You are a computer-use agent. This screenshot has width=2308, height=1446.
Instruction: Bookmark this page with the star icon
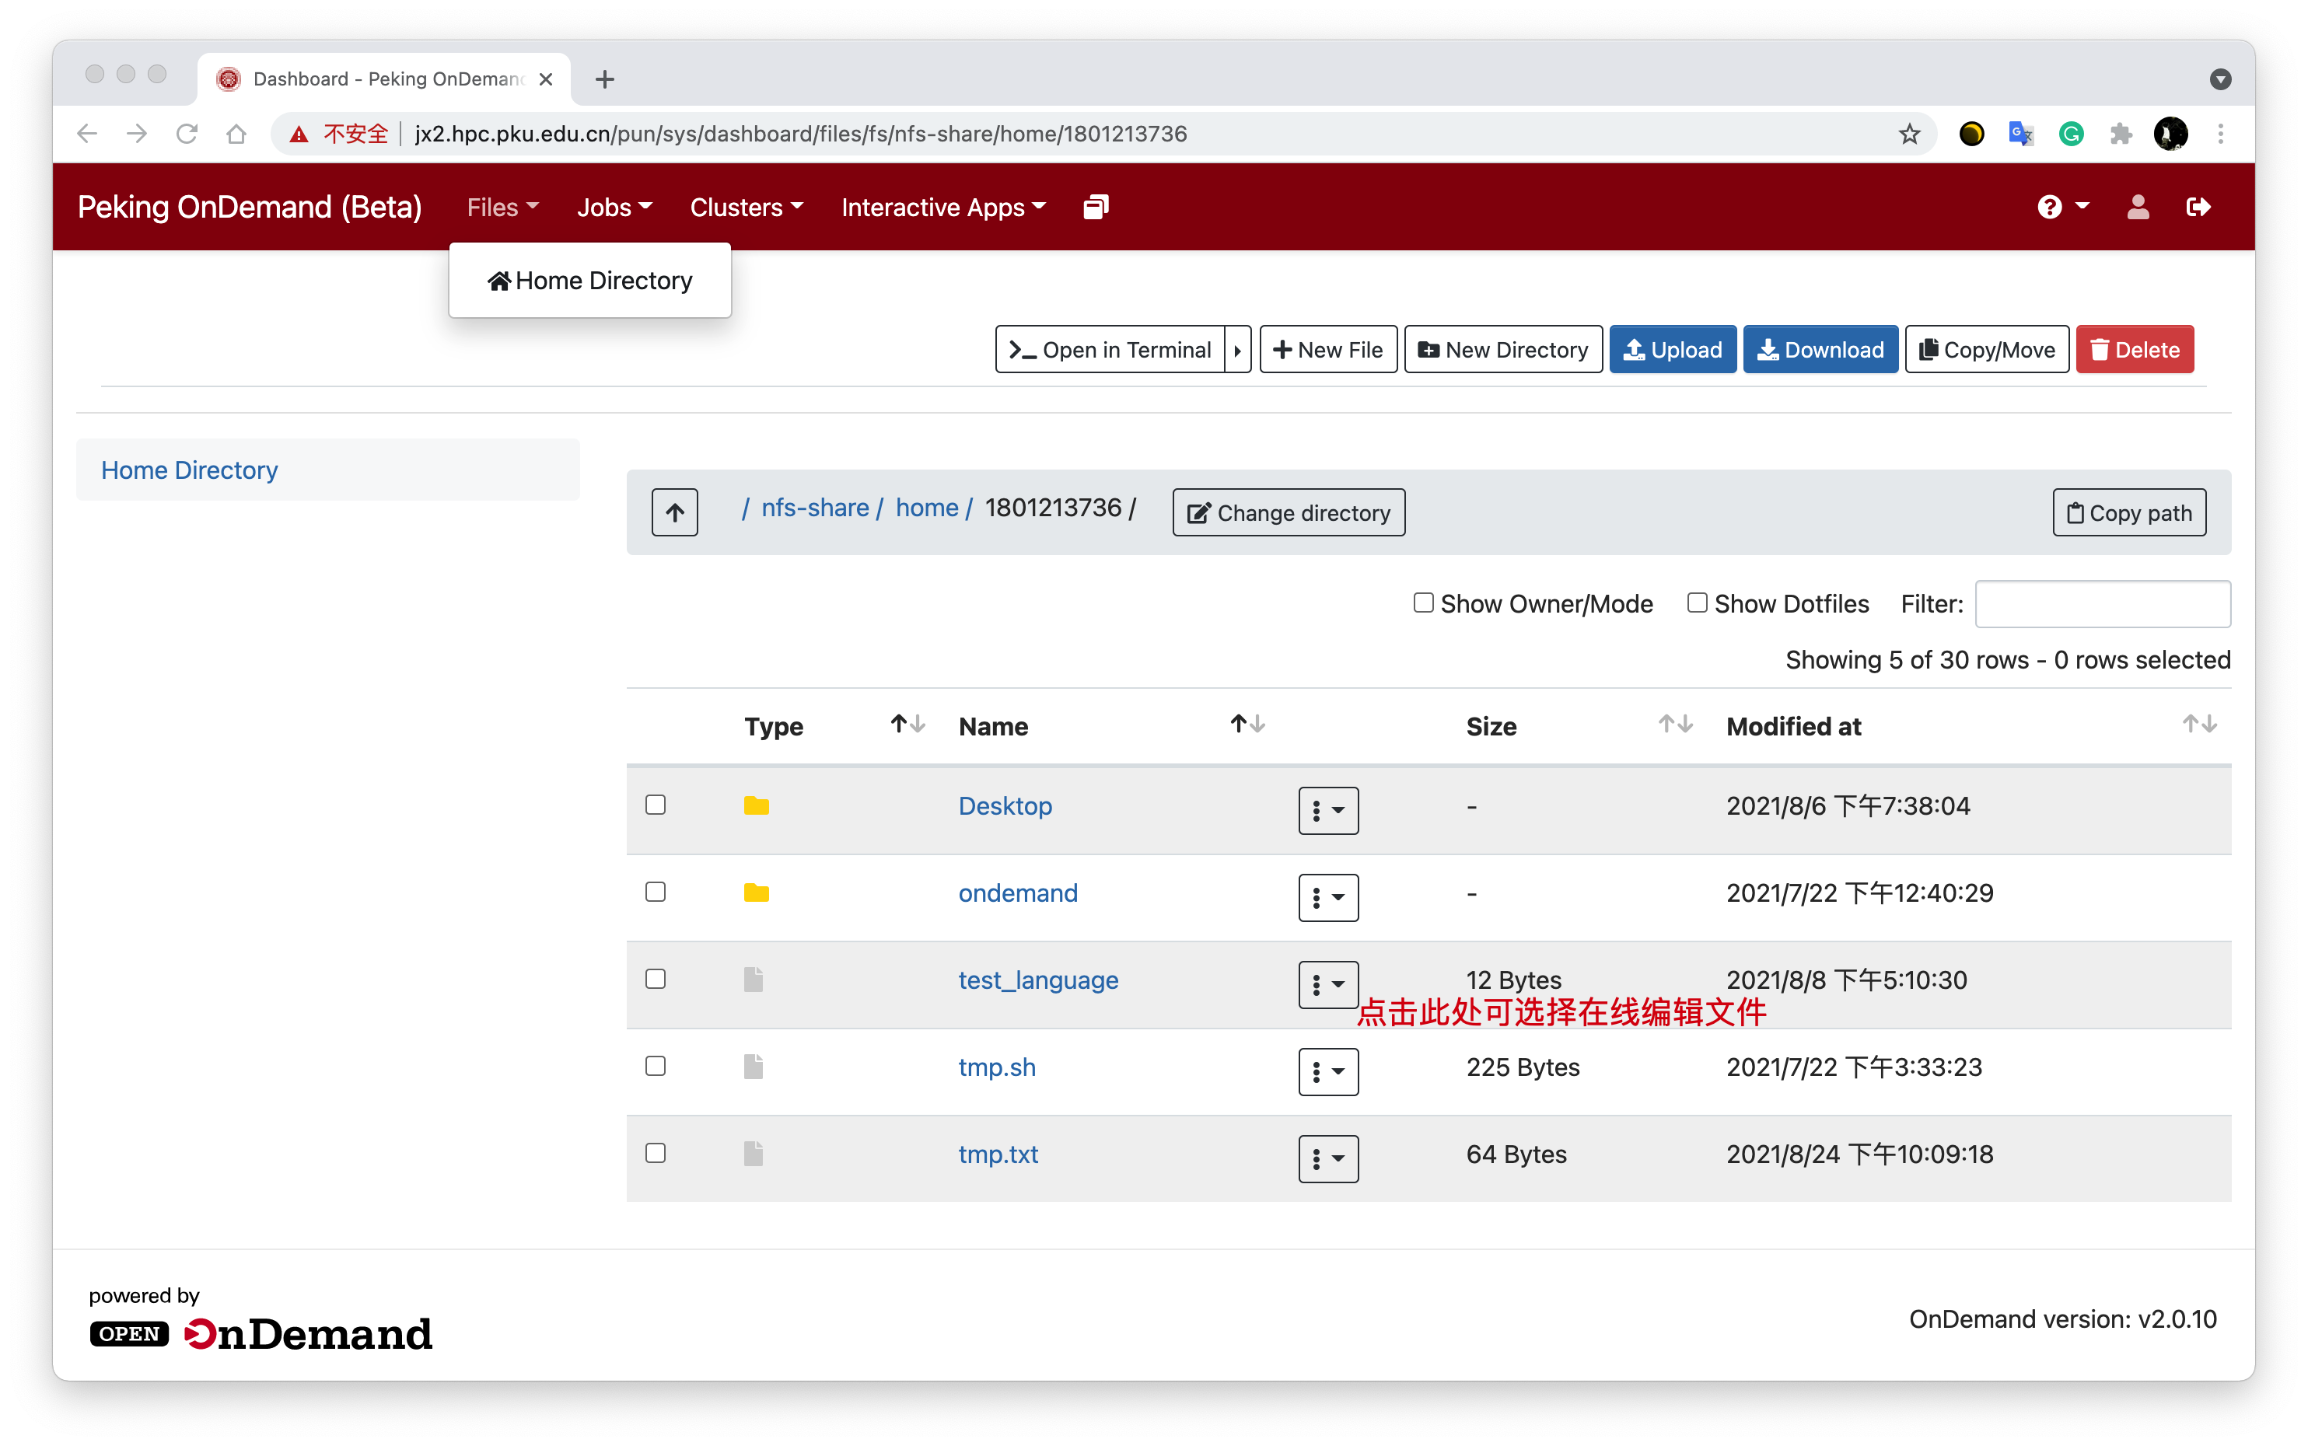[1909, 134]
